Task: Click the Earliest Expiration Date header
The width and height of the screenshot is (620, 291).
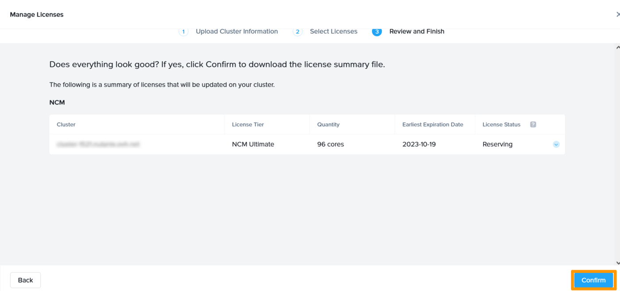Action: click(432, 124)
